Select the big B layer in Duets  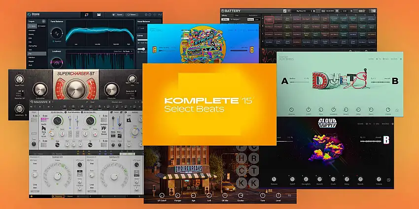tap(395, 81)
